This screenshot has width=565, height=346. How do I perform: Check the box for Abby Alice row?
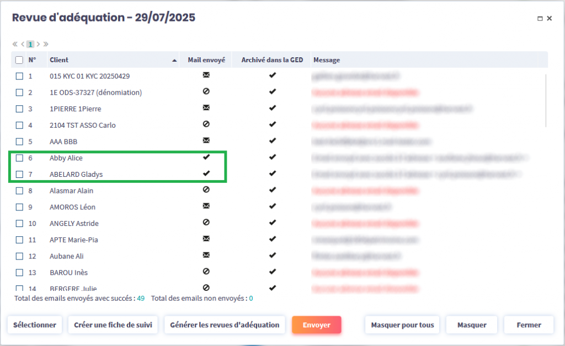tap(19, 158)
